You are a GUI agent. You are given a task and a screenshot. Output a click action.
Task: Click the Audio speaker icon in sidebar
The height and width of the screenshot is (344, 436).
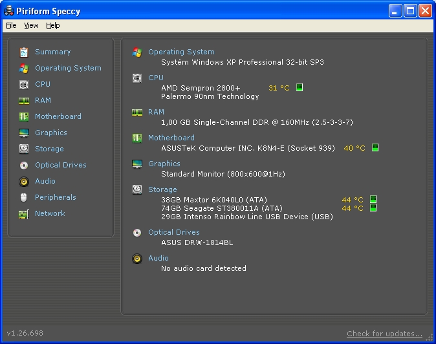tap(24, 181)
